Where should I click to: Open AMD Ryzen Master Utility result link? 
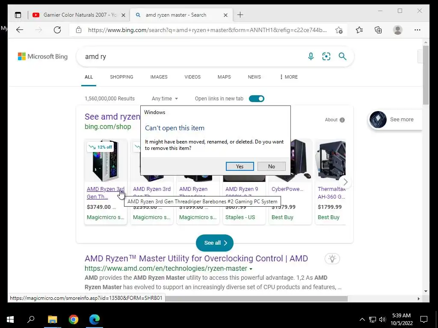tap(196, 258)
